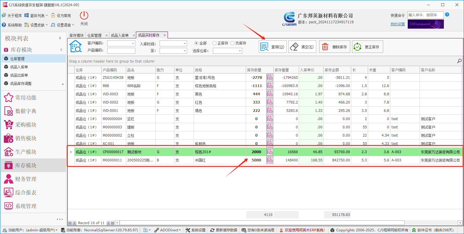This screenshot has width=464, height=234.
Task: Click the detail icon in row WD-0001
Action: tap(270, 110)
